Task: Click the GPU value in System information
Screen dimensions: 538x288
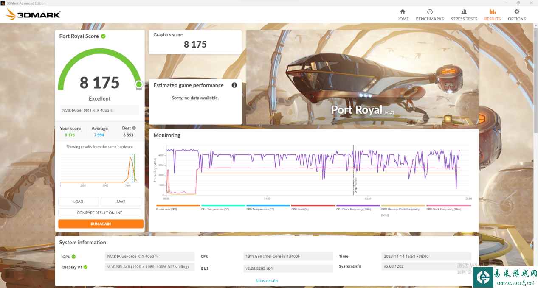Action: coord(150,257)
